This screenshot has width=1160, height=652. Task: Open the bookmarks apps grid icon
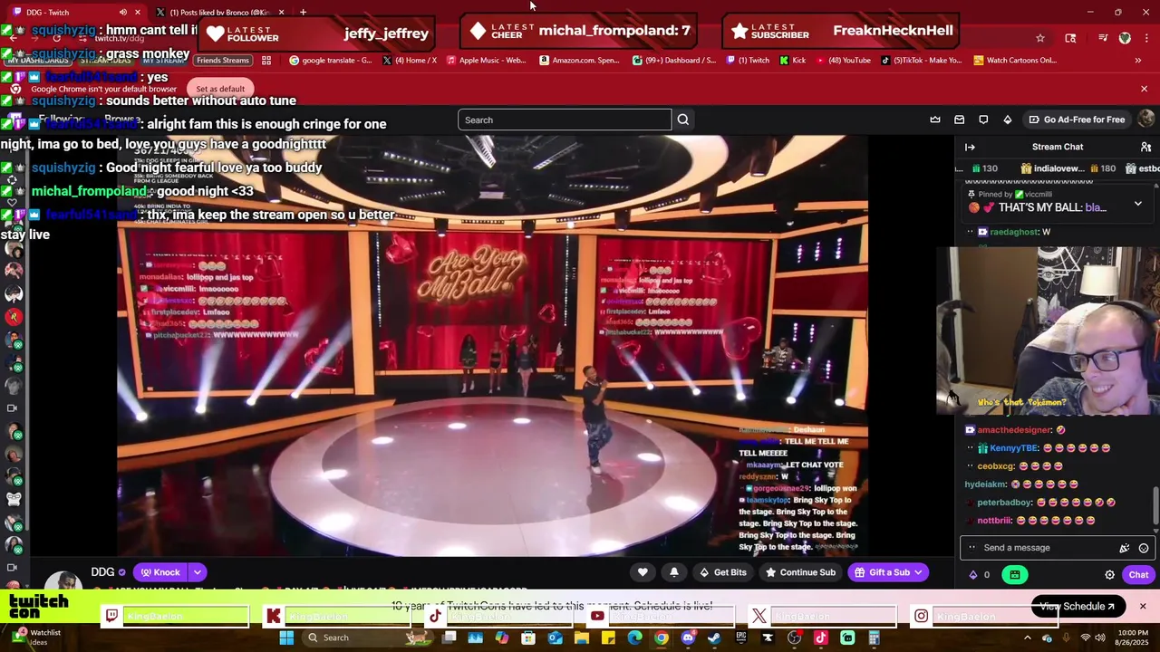(x=266, y=61)
